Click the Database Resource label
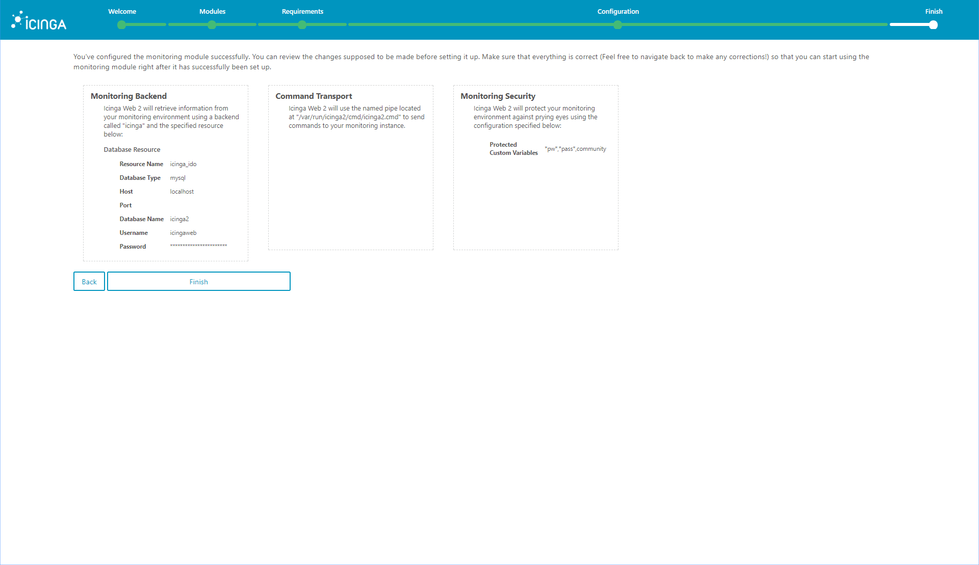The height and width of the screenshot is (565, 979). click(132, 149)
